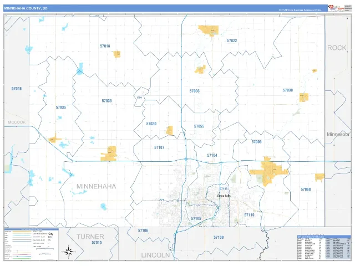355x266 pixels.
Task: Click the TURNER county label
Action: point(90,237)
